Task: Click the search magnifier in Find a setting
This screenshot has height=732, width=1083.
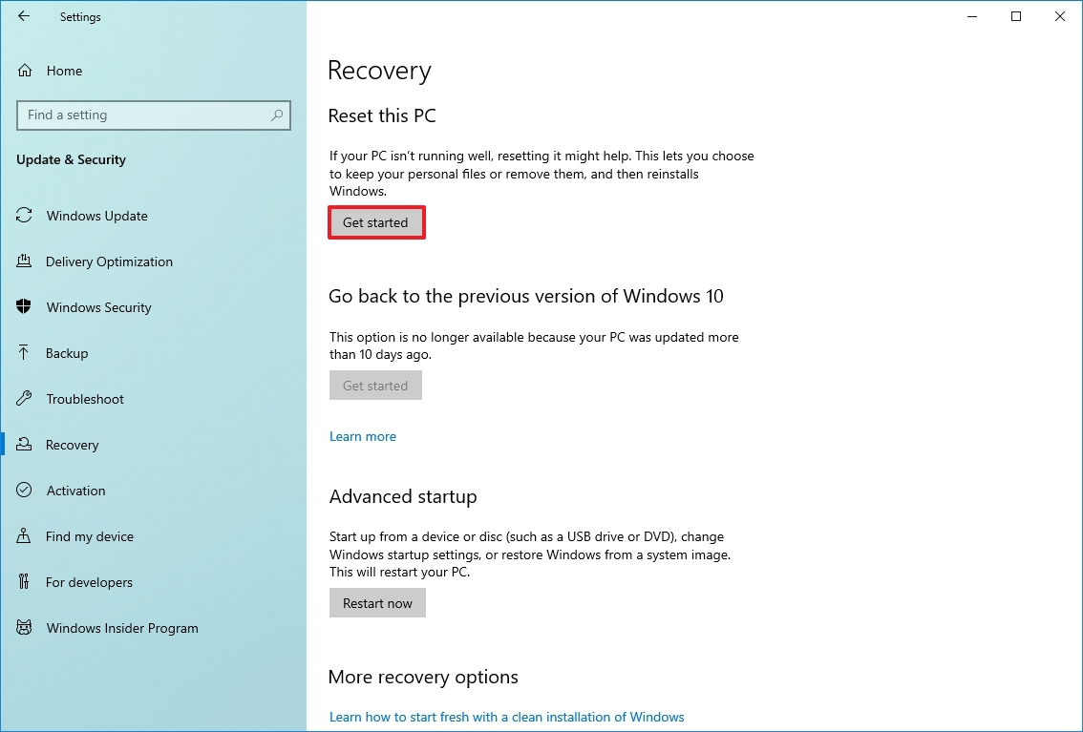Action: (x=277, y=115)
